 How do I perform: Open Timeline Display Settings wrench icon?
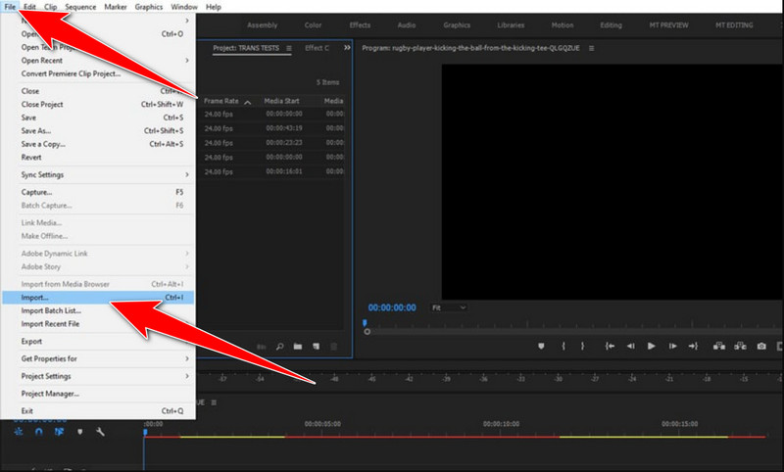point(100,432)
